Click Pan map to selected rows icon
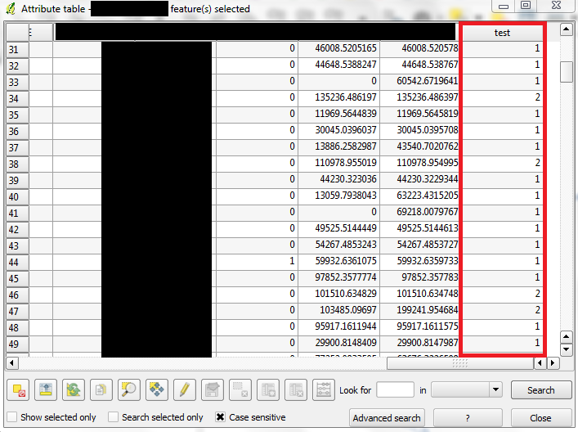 pos(157,390)
